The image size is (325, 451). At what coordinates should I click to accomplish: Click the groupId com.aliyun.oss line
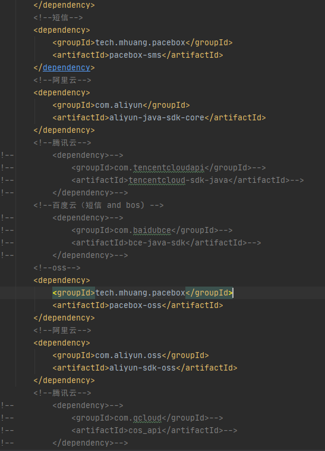(x=131, y=356)
